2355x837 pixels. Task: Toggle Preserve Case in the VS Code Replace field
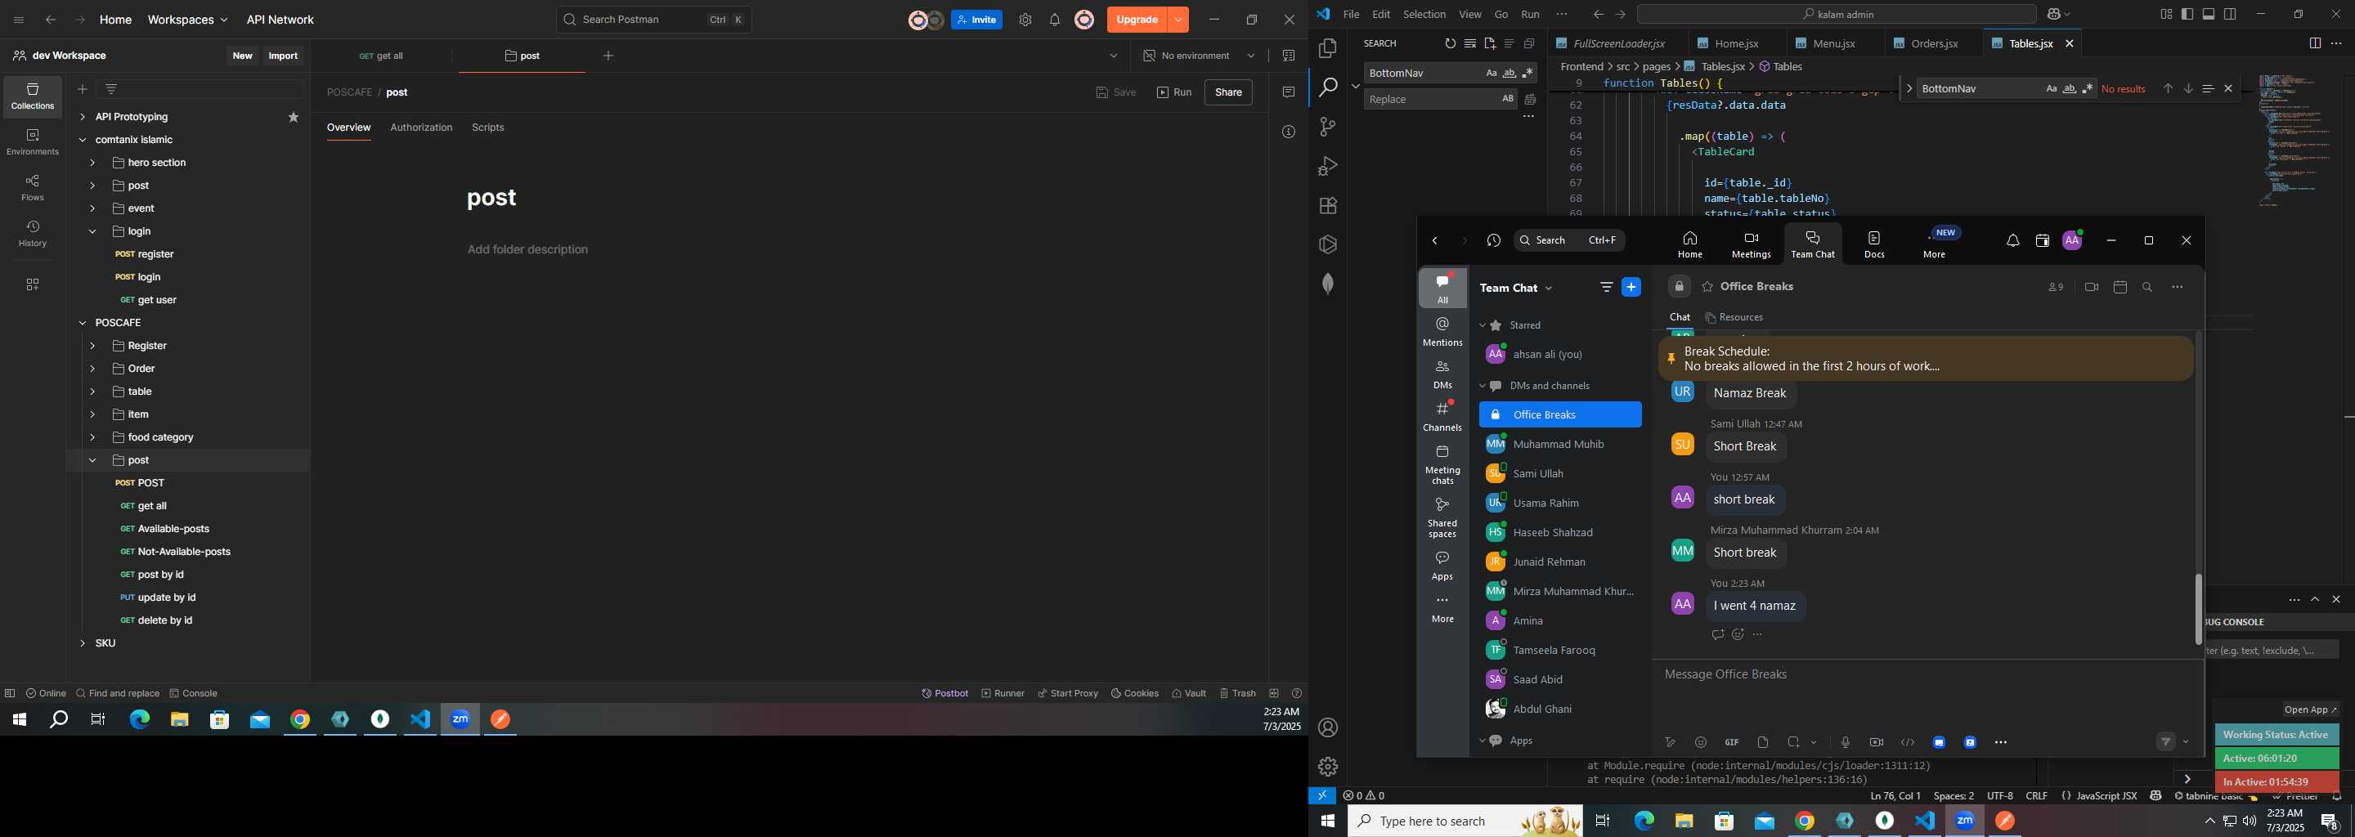[1508, 99]
